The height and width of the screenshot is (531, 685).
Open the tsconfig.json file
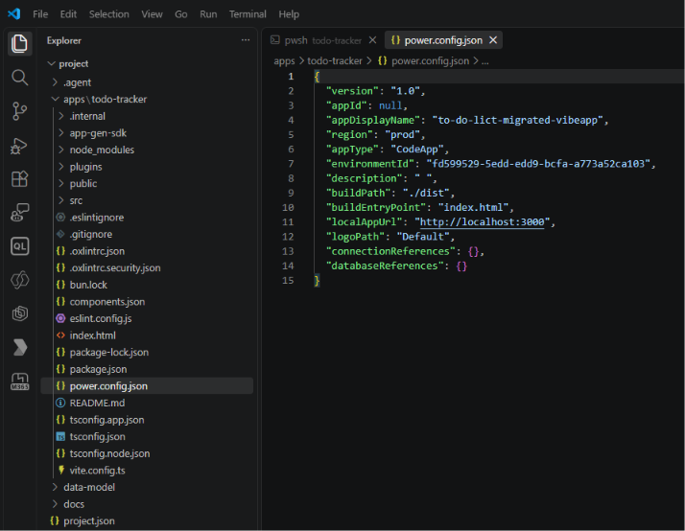click(98, 437)
